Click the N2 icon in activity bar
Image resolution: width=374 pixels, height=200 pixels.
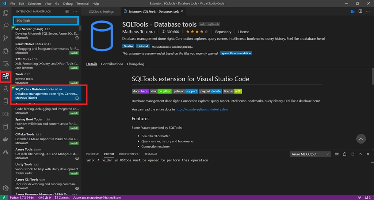[x=5, y=114]
